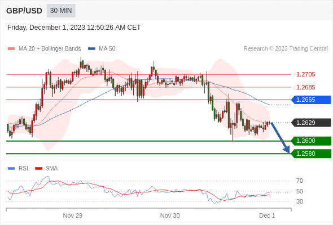Open Research © 2023 Trading Central link

286,49
